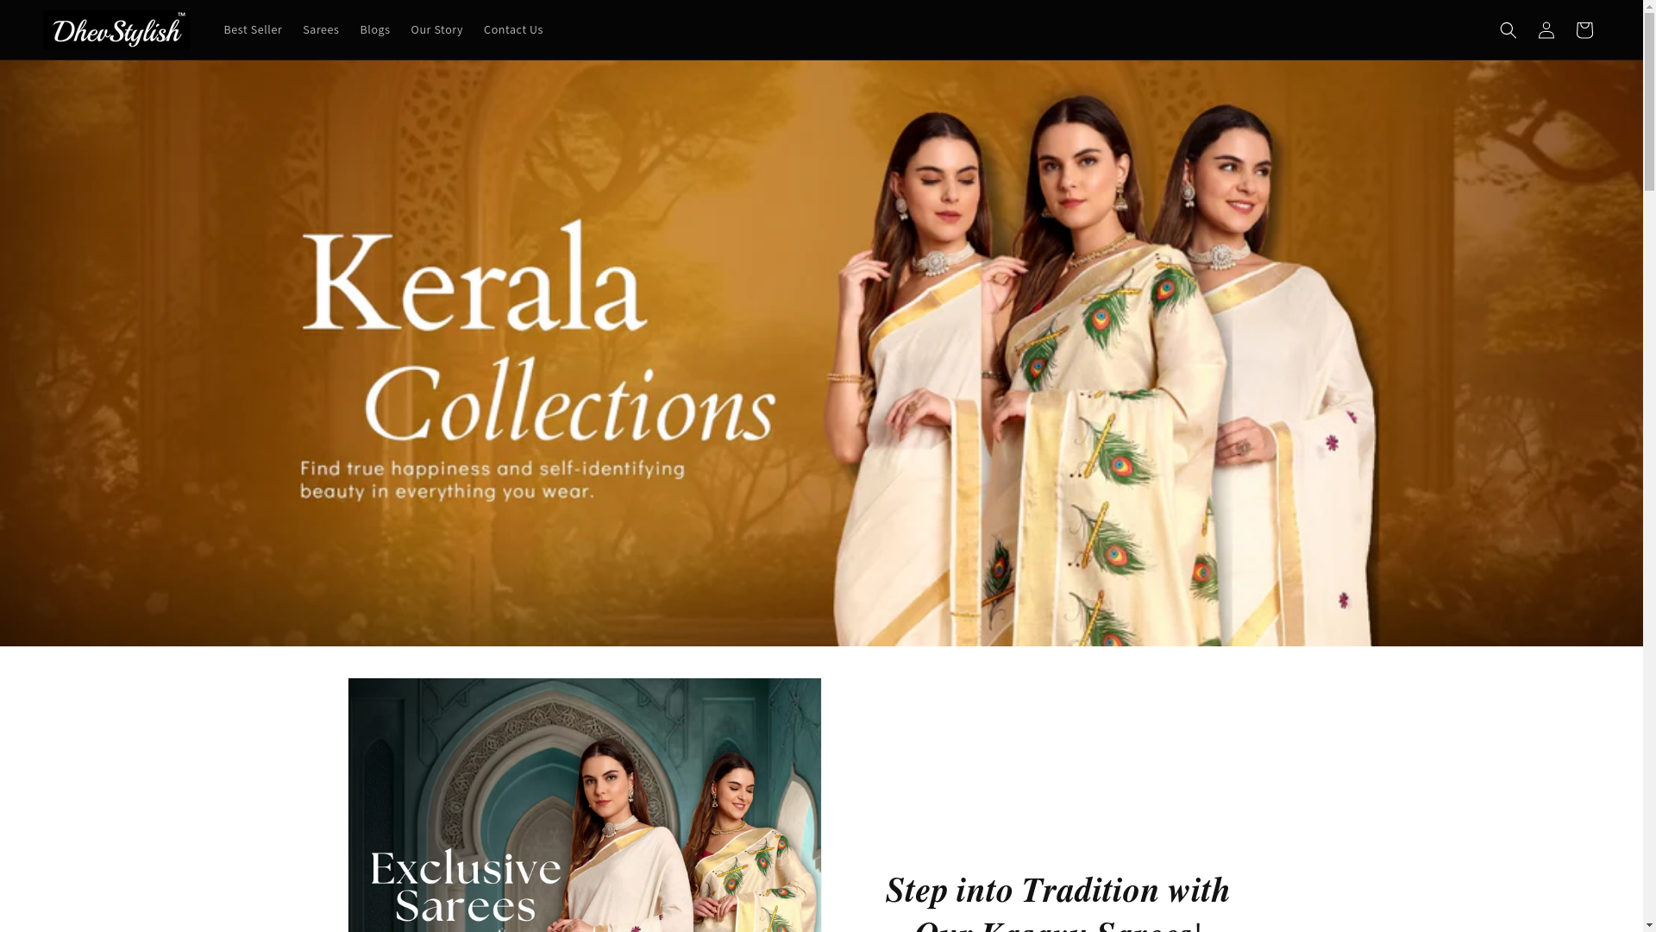Screen dimensions: 1656x932
Task: Go to the Sarees page
Action: tap(321, 29)
